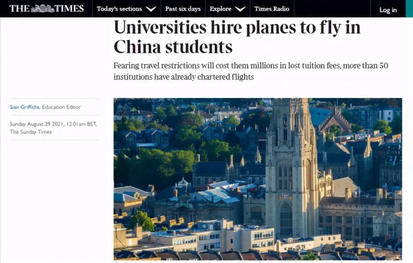413x263 pixels.
Task: Click the Explore chevron icon
Action: pos(241,8)
